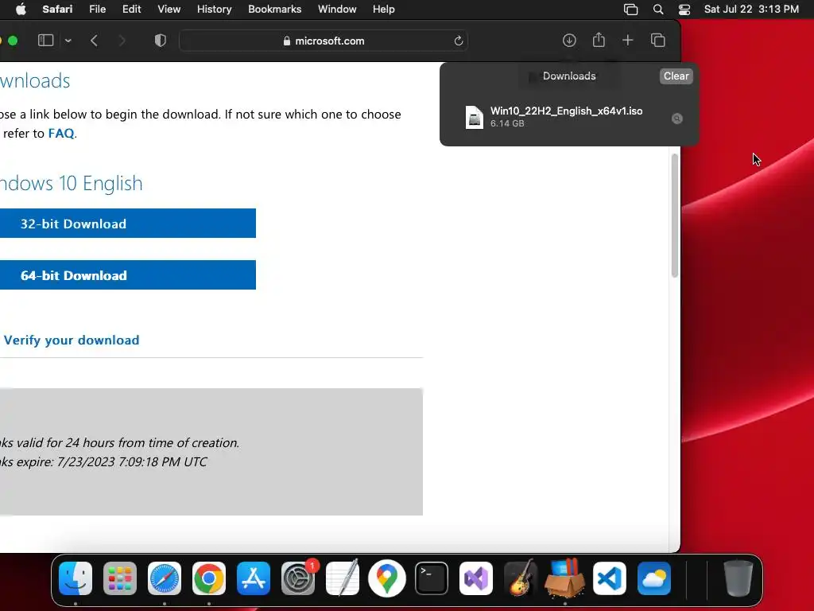This screenshot has width=814, height=611.
Task: Open the File menu
Action: 97,10
